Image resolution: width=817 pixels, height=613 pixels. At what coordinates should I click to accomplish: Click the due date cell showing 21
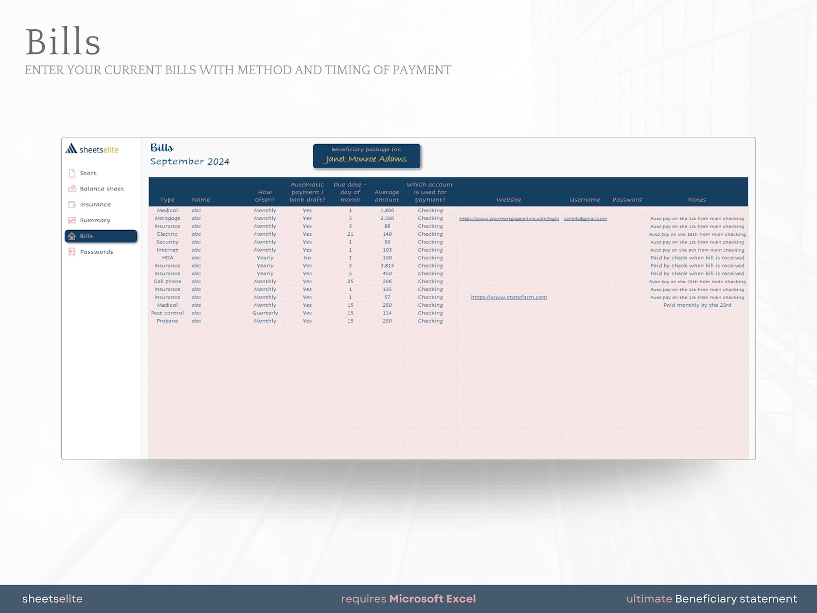350,234
